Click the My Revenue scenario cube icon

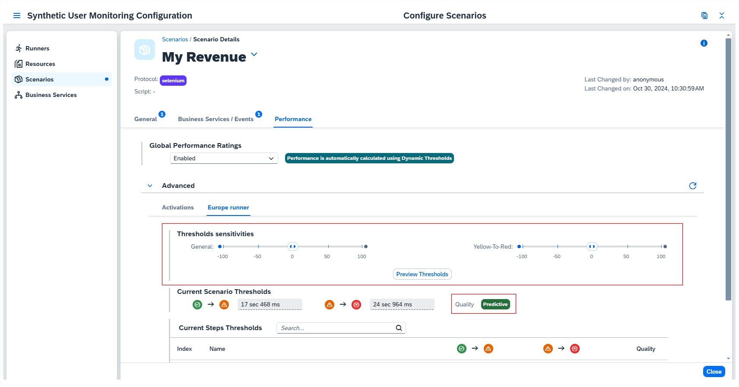click(145, 50)
